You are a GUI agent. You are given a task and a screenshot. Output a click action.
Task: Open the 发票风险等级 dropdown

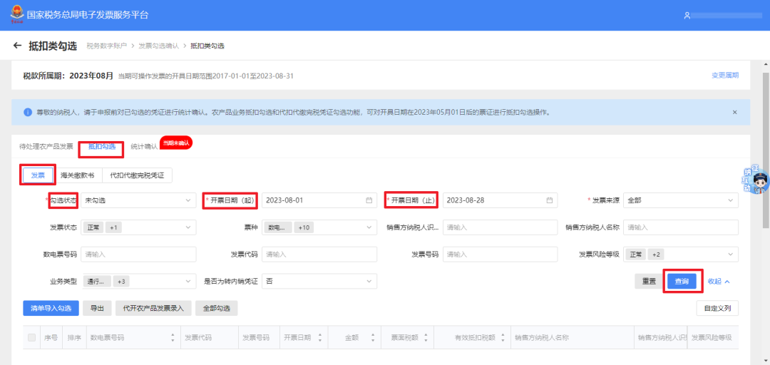[x=681, y=255]
